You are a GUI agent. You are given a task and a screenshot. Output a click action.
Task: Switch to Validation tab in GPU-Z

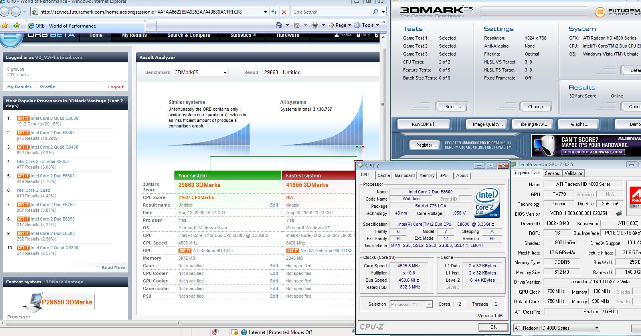point(574,173)
